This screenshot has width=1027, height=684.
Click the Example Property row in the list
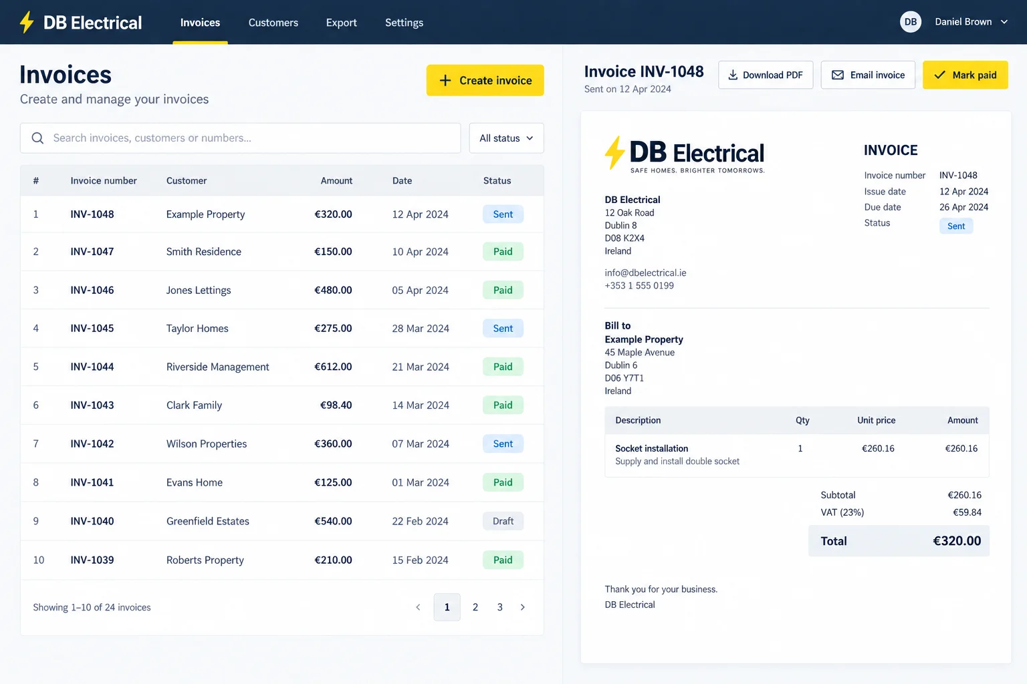click(x=282, y=214)
